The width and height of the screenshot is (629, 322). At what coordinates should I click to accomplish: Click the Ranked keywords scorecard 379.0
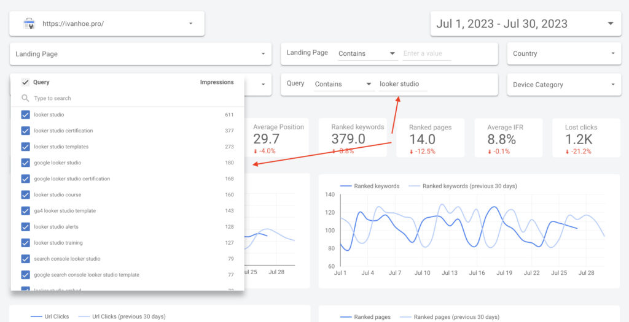[353, 139]
